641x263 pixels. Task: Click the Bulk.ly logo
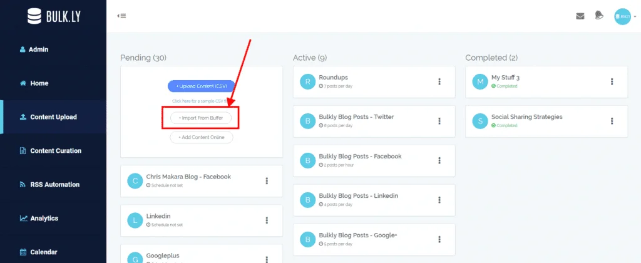click(x=53, y=16)
